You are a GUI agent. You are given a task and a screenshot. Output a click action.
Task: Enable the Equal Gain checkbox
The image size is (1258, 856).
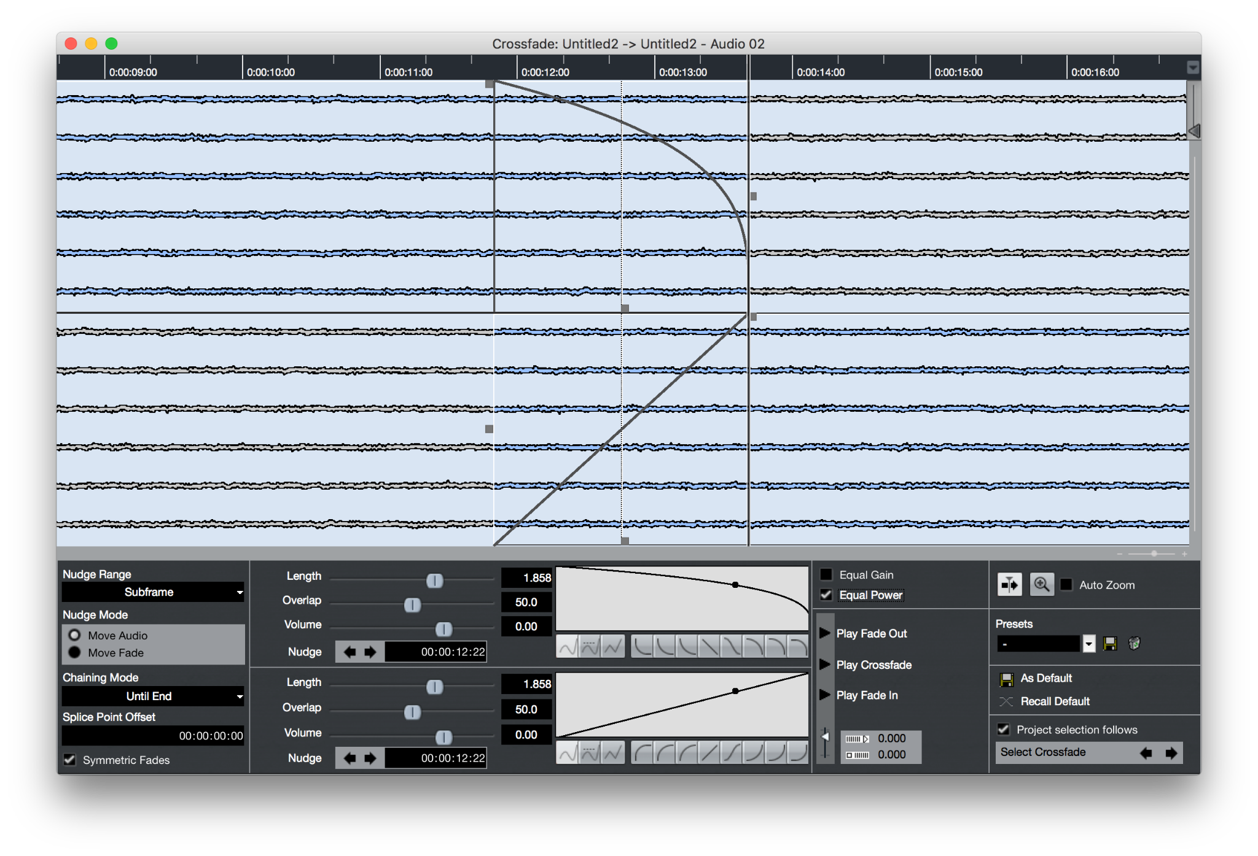coord(826,575)
